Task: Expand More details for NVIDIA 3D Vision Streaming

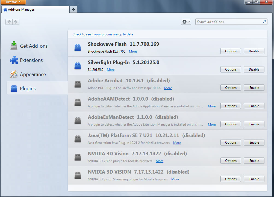Action: 175,179
